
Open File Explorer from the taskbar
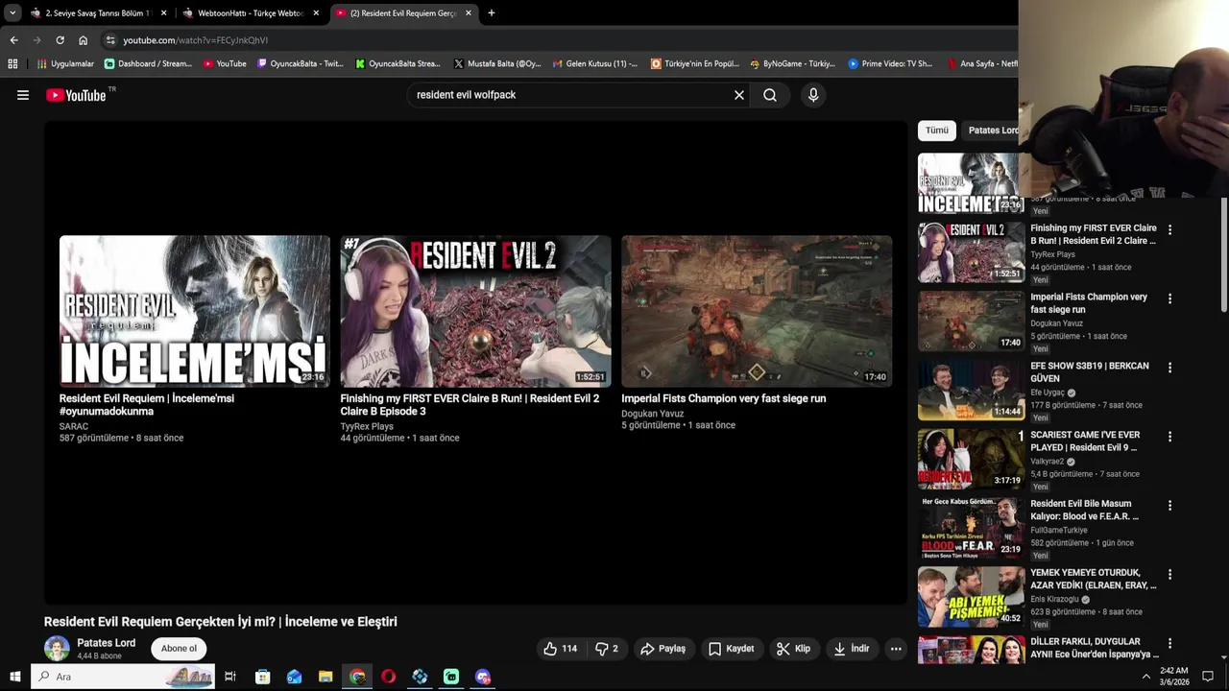(x=325, y=677)
